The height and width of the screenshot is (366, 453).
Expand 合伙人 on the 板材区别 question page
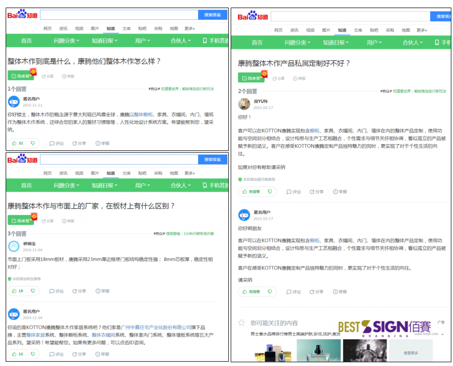point(180,185)
